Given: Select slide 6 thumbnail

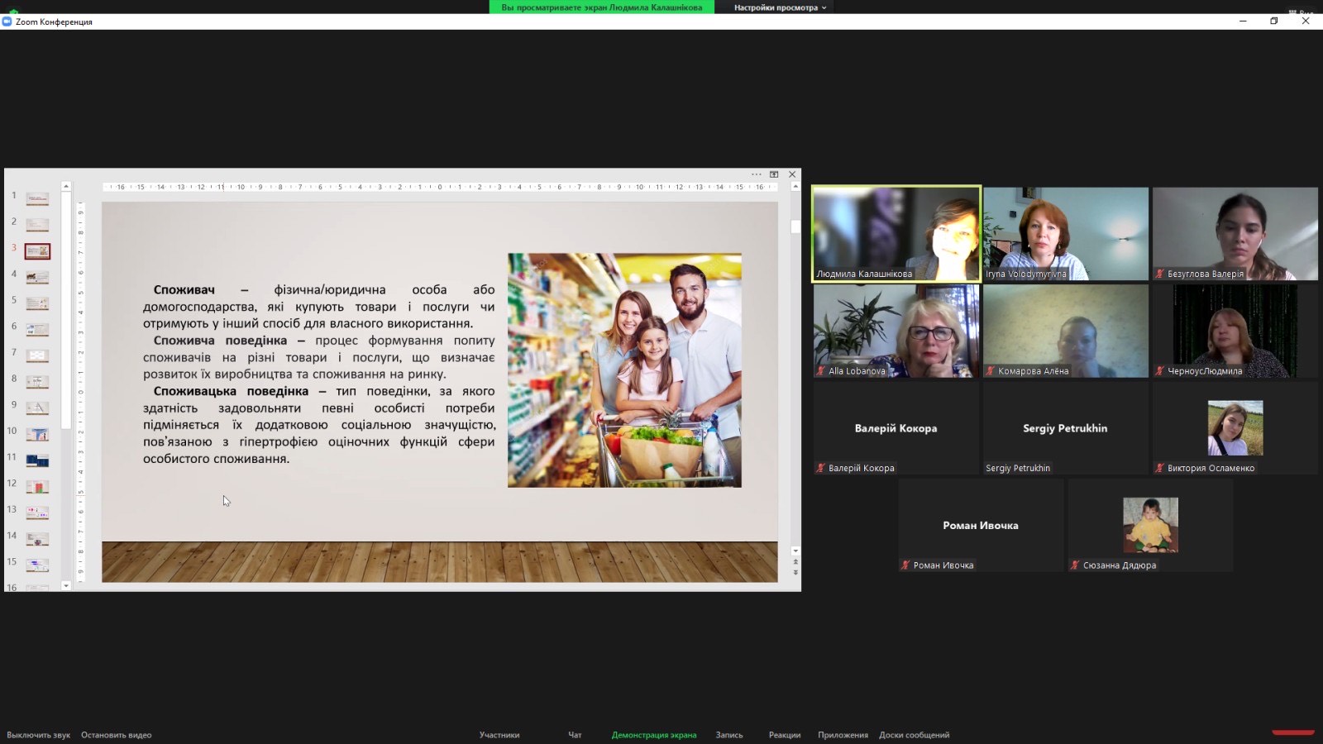Looking at the screenshot, I should (37, 330).
